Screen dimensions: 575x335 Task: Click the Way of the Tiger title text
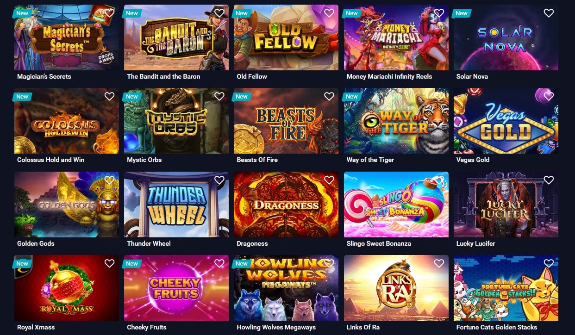(x=370, y=160)
